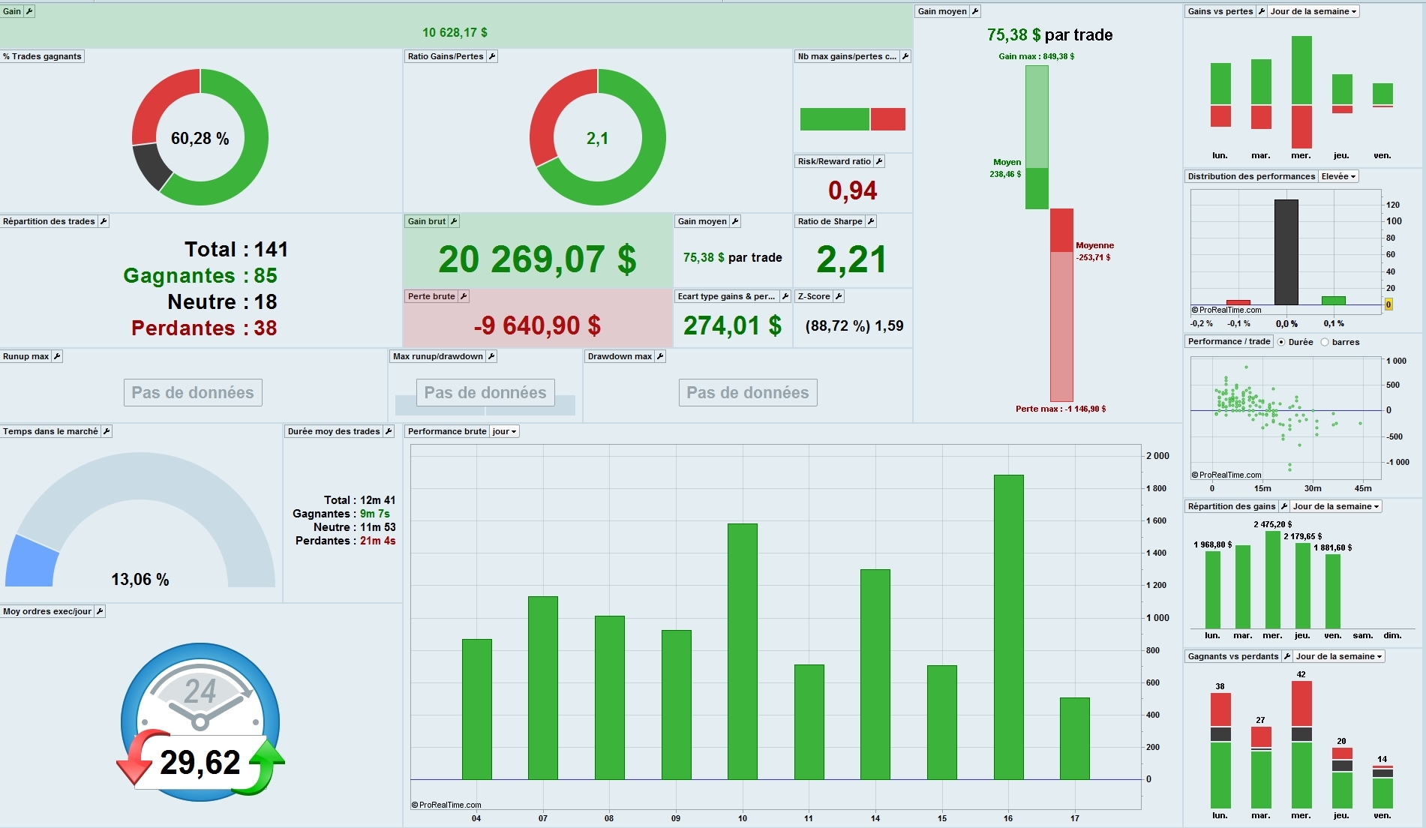Click wrench icon next to Ratio Gains/Pertes

492,56
